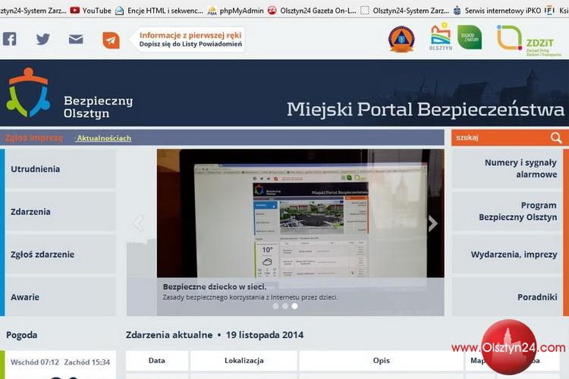Open phpMyAdmin bookmark
The image size is (569, 379).
click(236, 11)
